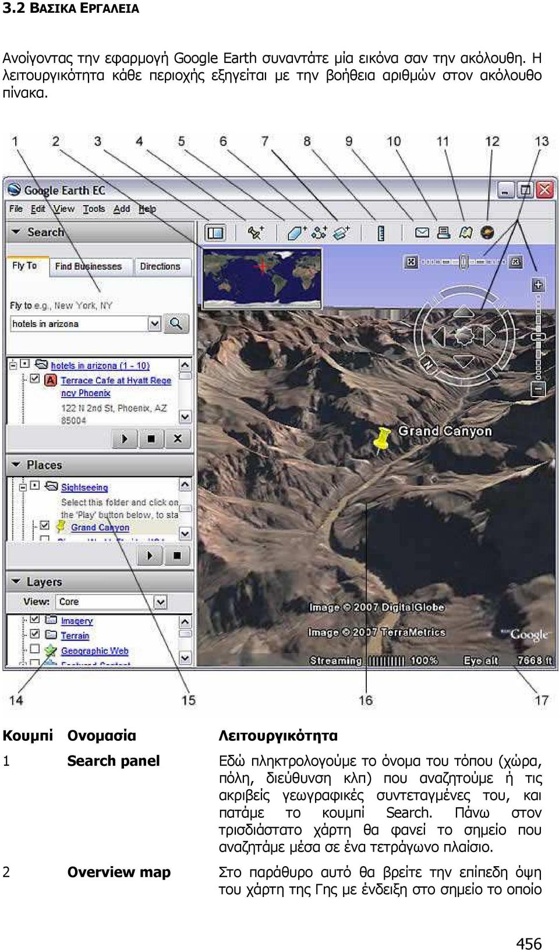Open the Terrace Cafe at Hyatt Regency link
The width and height of the screenshot is (559, 950).
pyautogui.click(x=116, y=387)
